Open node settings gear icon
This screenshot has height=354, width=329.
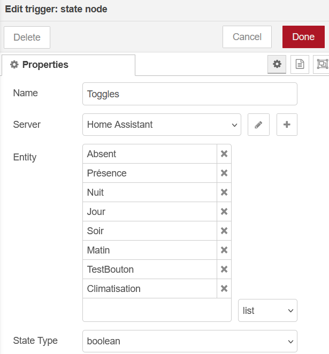pos(277,64)
